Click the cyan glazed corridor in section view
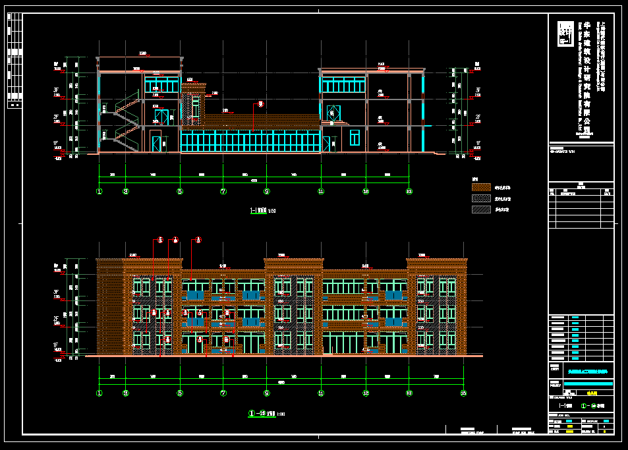The height and width of the screenshot is (450, 628). click(250, 140)
